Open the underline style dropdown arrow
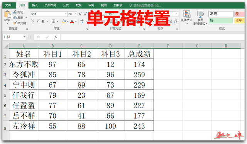Viewport: 247px width, 144px height. tap(47, 21)
